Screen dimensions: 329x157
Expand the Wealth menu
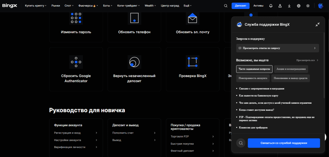click(150, 6)
